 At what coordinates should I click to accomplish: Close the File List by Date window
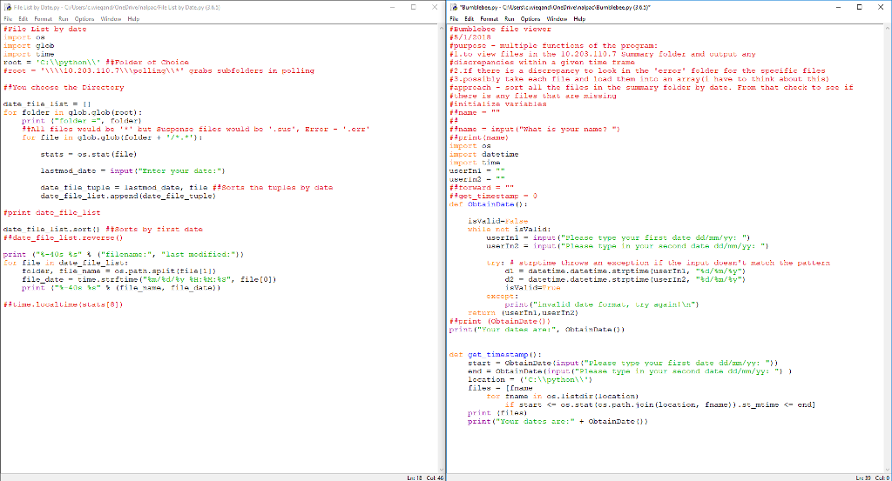click(x=435, y=7)
